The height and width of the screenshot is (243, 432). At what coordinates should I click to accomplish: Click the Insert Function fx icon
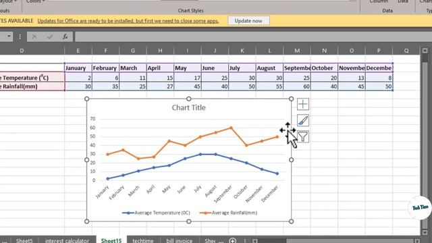65,36
